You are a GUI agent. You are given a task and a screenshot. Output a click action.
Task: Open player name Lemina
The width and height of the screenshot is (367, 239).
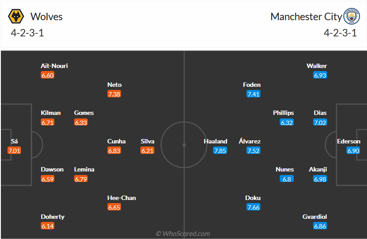84,169
